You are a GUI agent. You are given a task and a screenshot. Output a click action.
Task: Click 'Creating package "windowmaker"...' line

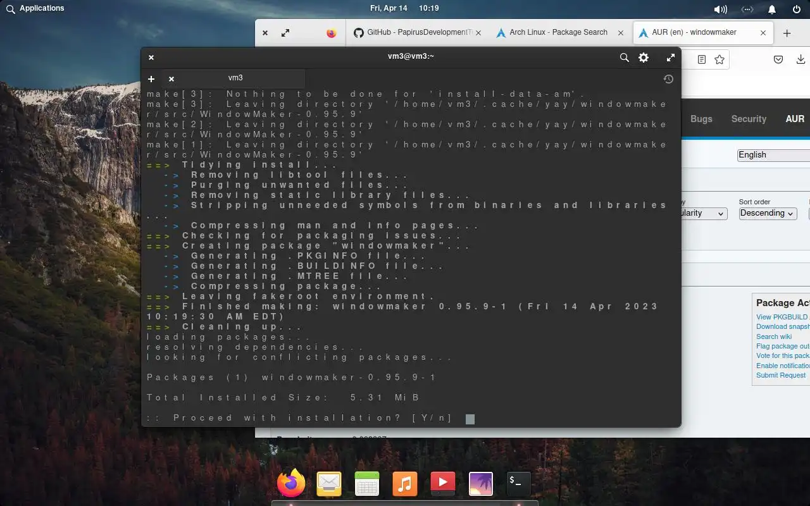[309, 246]
